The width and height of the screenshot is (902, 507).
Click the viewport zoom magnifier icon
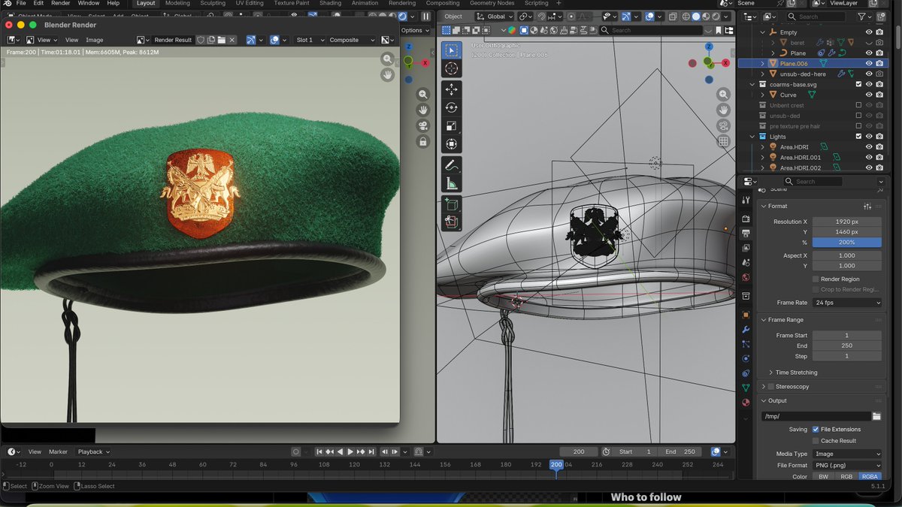click(723, 94)
